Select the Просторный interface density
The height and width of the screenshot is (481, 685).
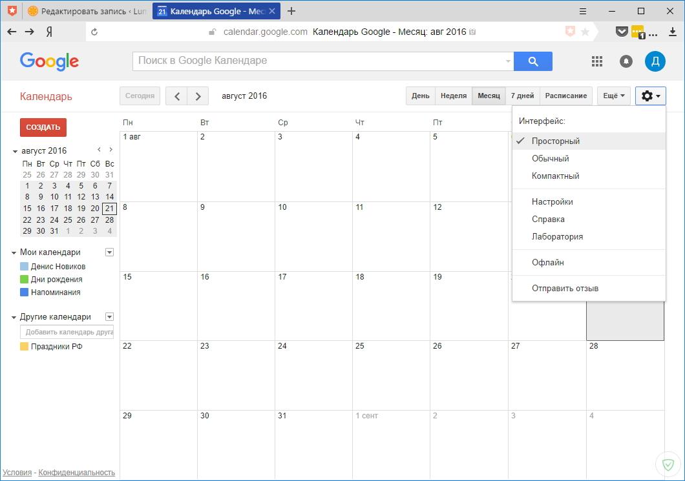click(589, 141)
